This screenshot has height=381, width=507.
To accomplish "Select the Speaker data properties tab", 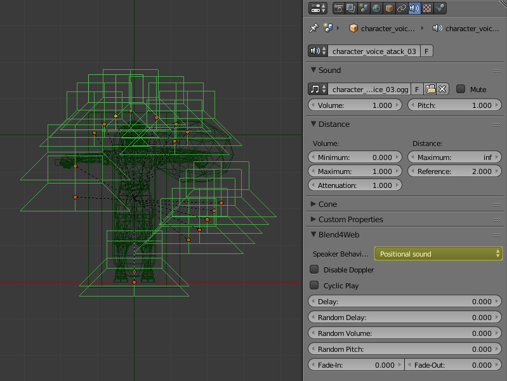I will (414, 8).
